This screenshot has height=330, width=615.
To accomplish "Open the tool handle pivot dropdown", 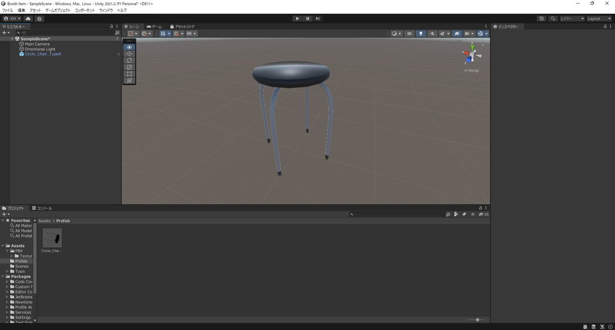I will click(133, 34).
